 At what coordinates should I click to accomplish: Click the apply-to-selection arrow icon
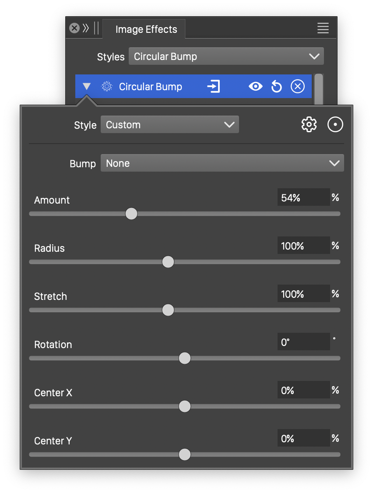213,87
